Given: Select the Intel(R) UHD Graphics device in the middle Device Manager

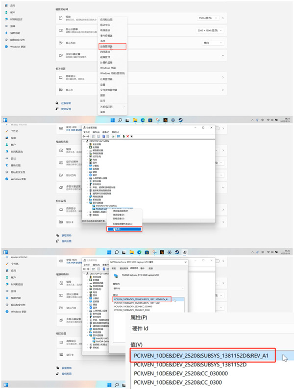Looking at the screenshot, I should click(105, 205).
